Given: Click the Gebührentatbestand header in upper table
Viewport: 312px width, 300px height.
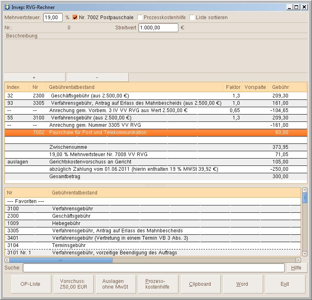Looking at the screenshot, I should [x=134, y=87].
